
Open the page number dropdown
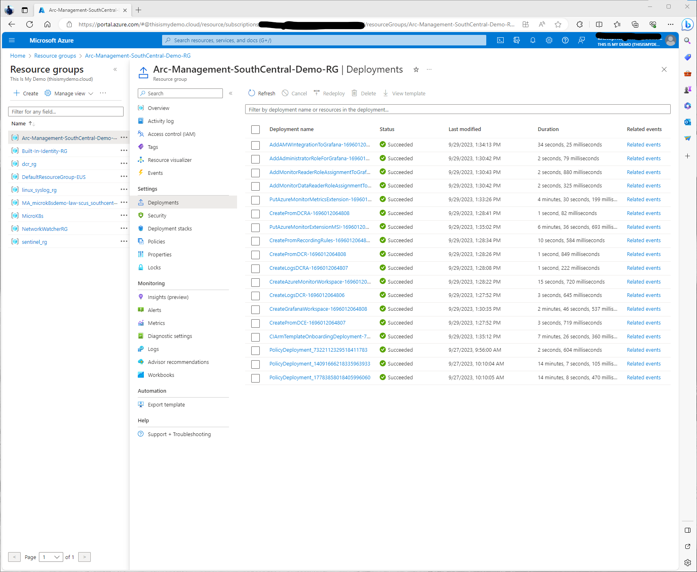pyautogui.click(x=51, y=557)
